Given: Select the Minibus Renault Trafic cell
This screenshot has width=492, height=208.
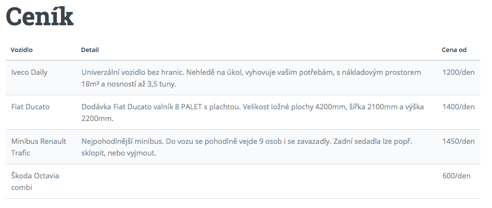Looking at the screenshot, I should [x=39, y=147].
